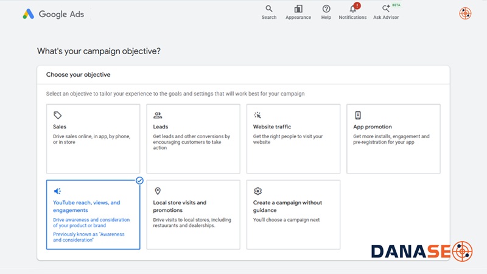The height and width of the screenshot is (274, 487).
Task: Click 'You'll choose a campaign next' text
Action: point(286,220)
